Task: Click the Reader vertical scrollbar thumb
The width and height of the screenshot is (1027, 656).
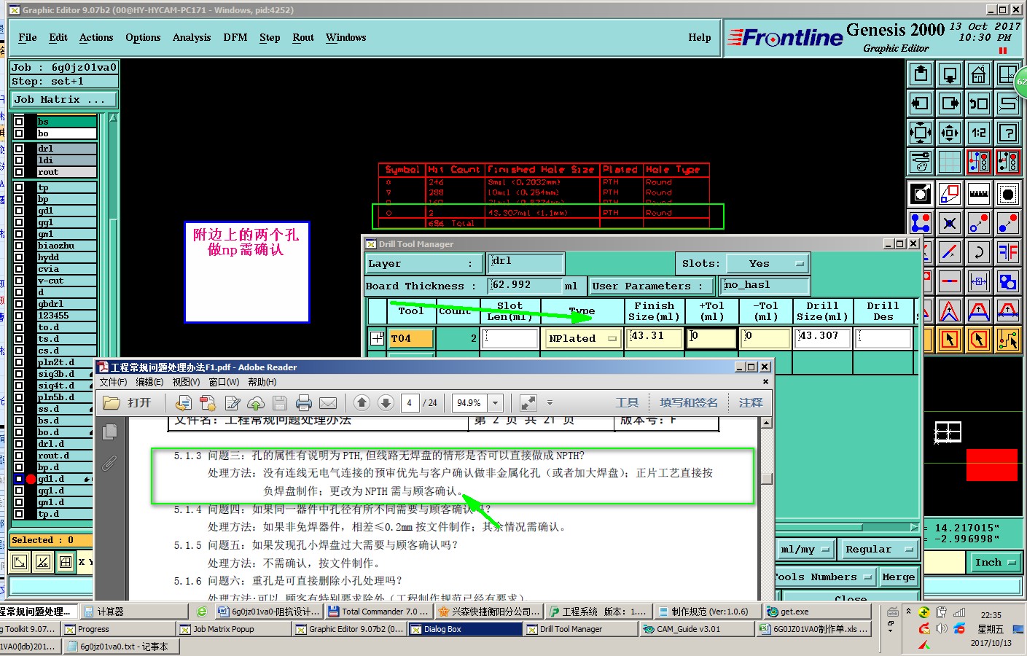Action: (x=766, y=478)
